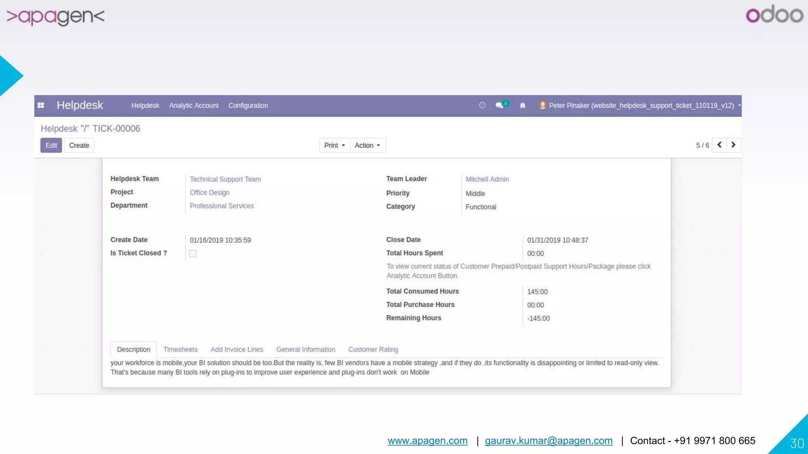Screen dimensions: 808x454
Task: Go to previous record arrow
Action: click(719, 145)
